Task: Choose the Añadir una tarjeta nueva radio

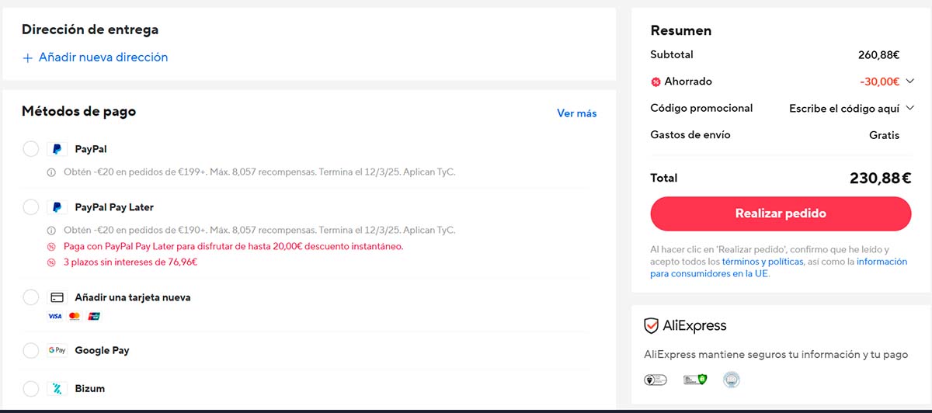Action: point(31,297)
